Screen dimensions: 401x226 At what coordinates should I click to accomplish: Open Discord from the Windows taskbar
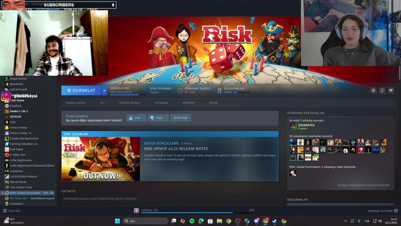(x=256, y=221)
